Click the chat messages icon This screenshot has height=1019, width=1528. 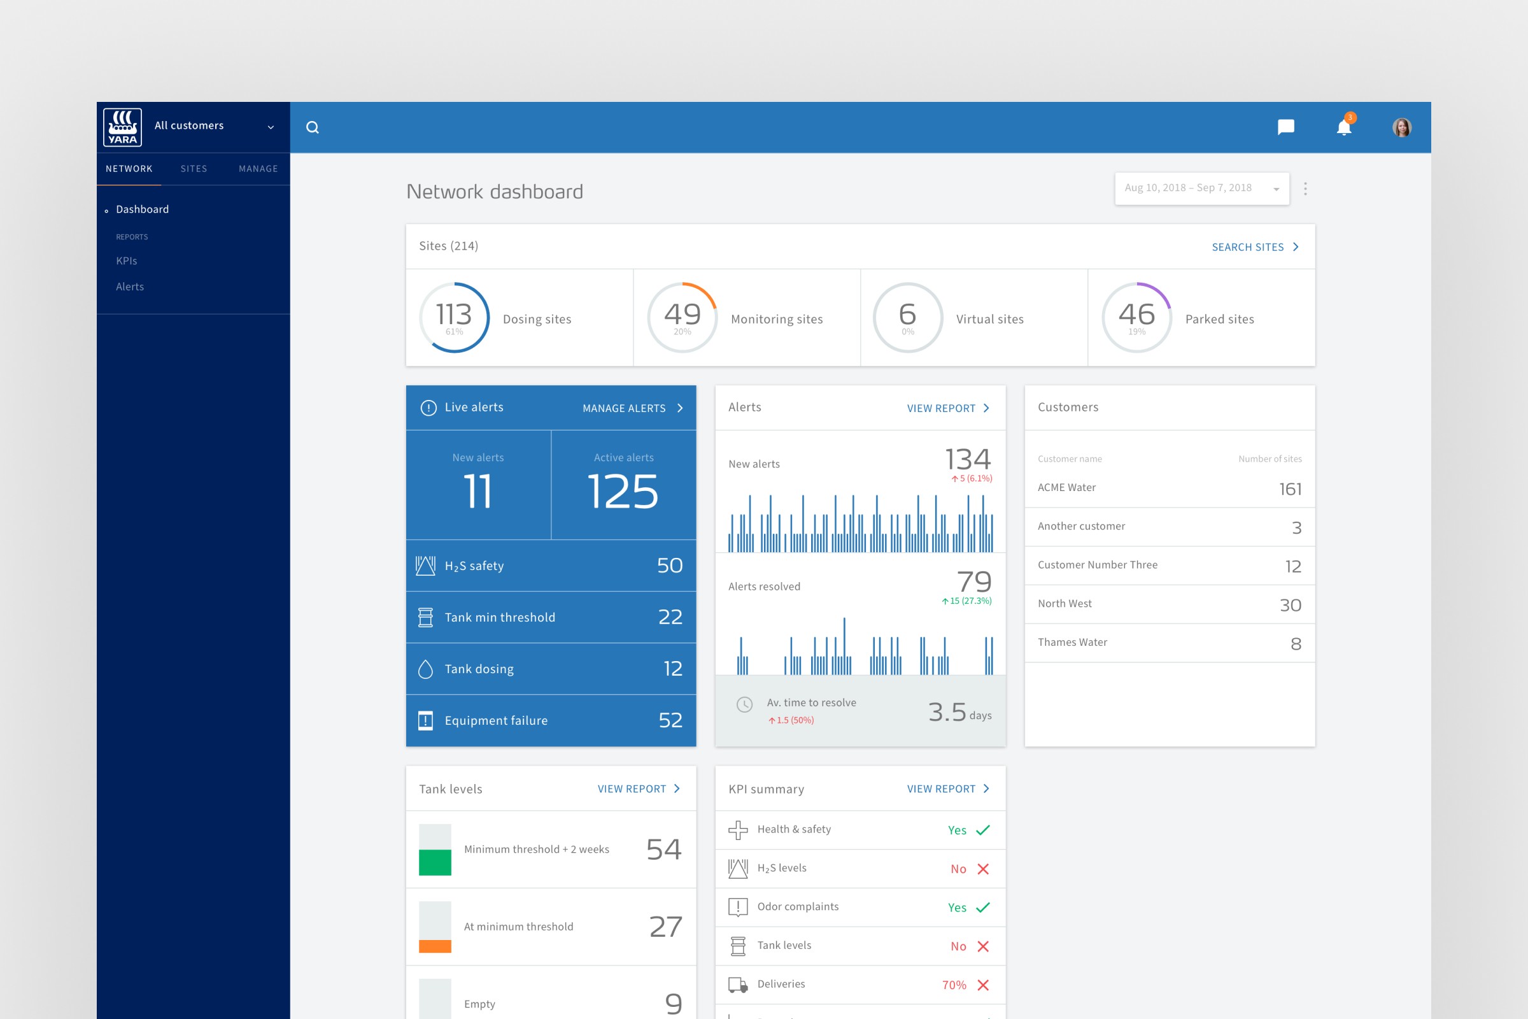(1287, 126)
